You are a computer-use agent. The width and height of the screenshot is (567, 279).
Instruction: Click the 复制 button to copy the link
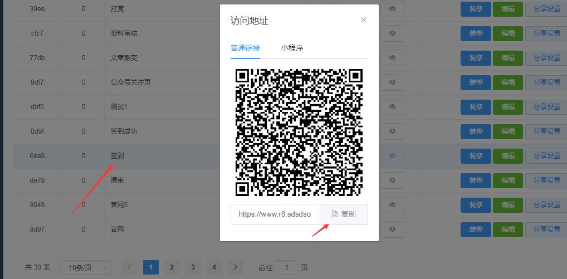pos(344,214)
